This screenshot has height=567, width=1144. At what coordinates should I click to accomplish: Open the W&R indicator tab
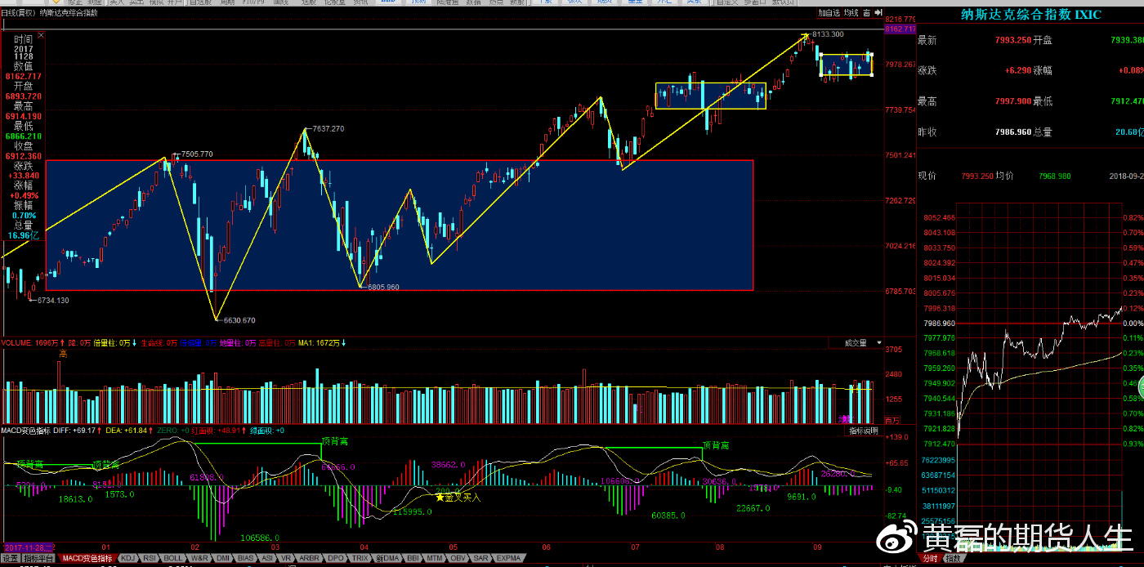pos(200,559)
